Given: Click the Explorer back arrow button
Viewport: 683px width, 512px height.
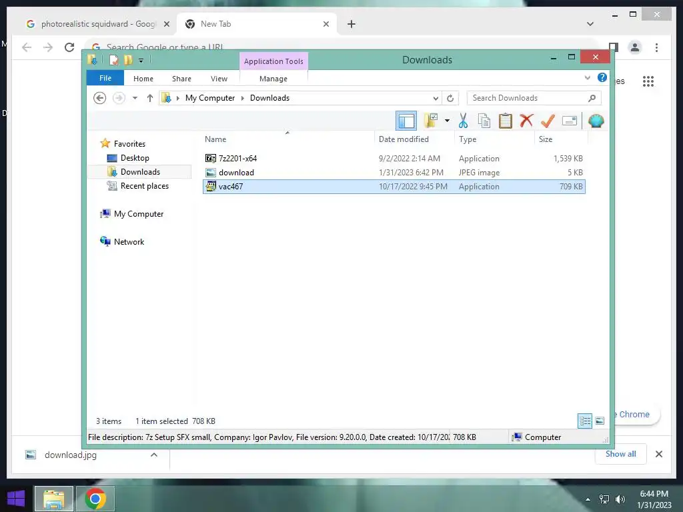Looking at the screenshot, I should [100, 98].
